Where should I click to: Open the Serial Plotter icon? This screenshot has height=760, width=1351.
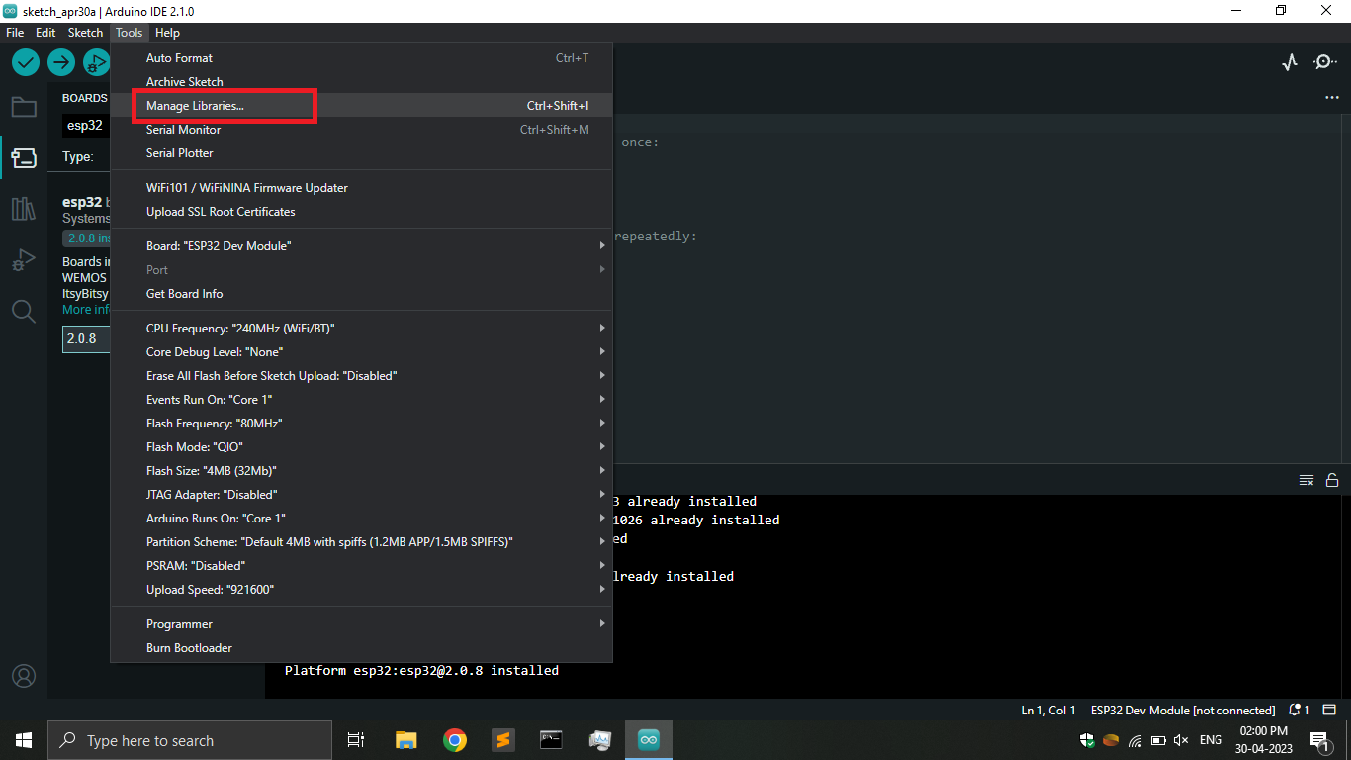1290,61
